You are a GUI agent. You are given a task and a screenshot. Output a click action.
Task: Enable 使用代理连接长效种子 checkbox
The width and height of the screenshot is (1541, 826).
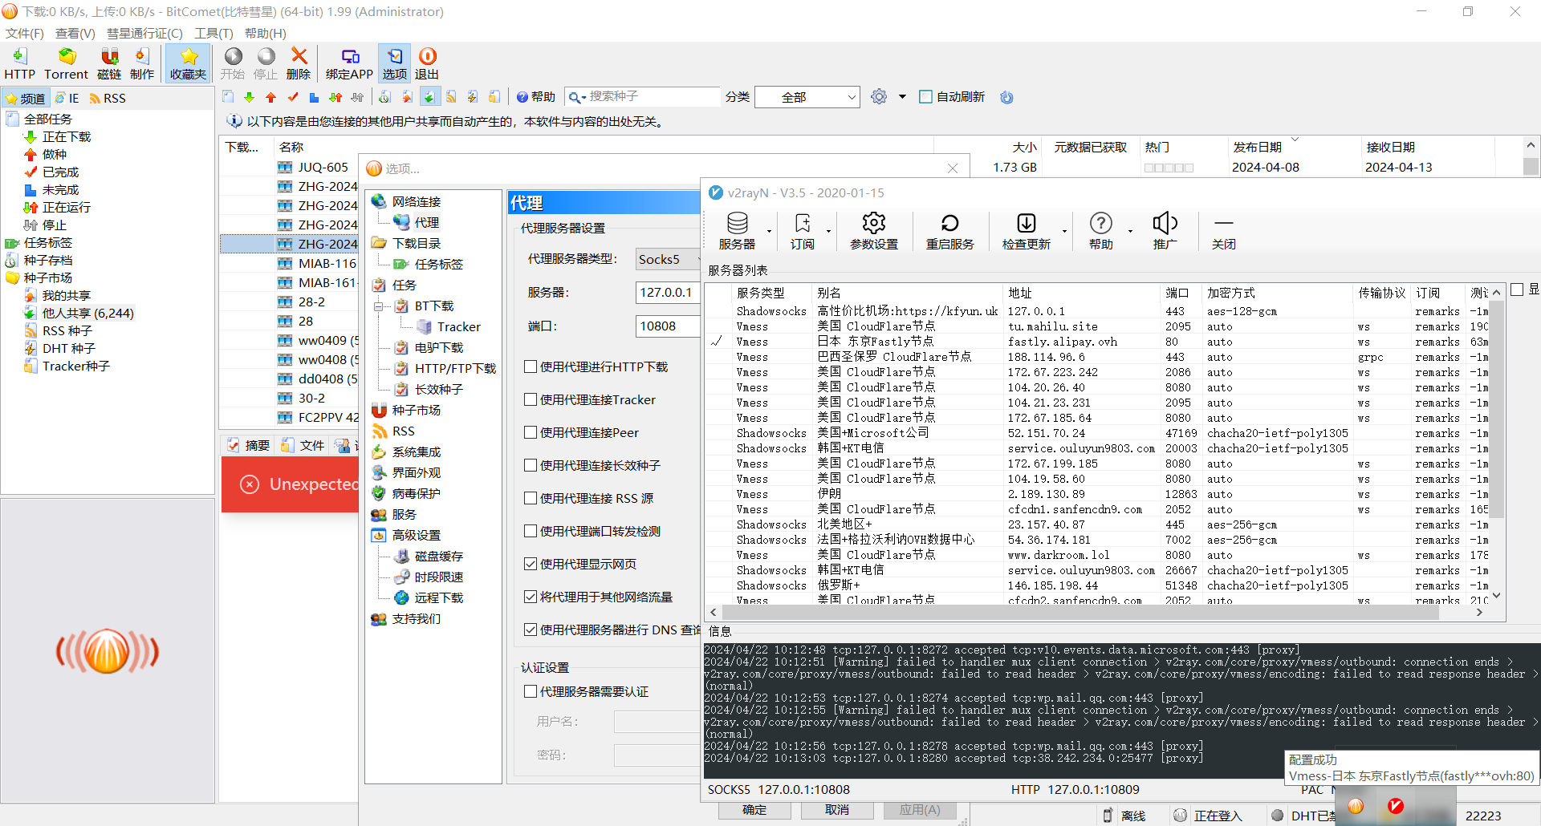click(x=531, y=465)
